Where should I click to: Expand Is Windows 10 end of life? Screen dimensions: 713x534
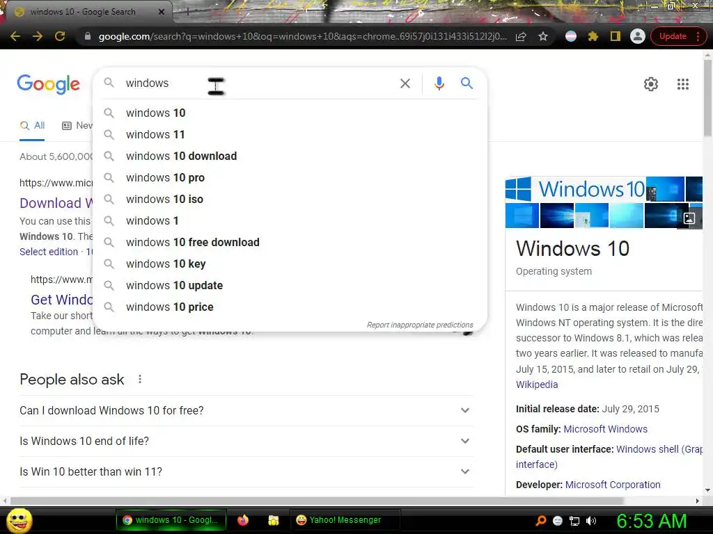pyautogui.click(x=246, y=441)
